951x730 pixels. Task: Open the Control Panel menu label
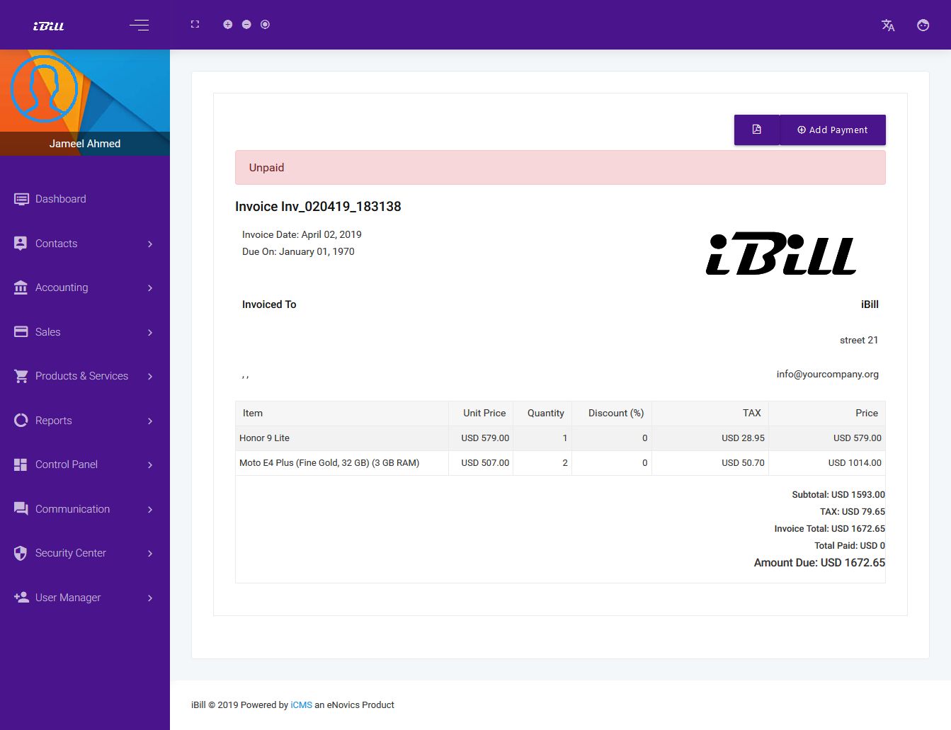67,464
